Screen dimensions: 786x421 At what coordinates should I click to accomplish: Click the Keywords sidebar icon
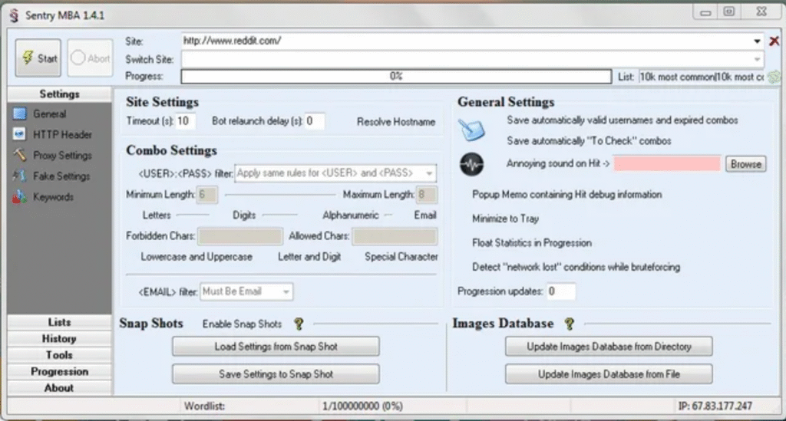19,197
